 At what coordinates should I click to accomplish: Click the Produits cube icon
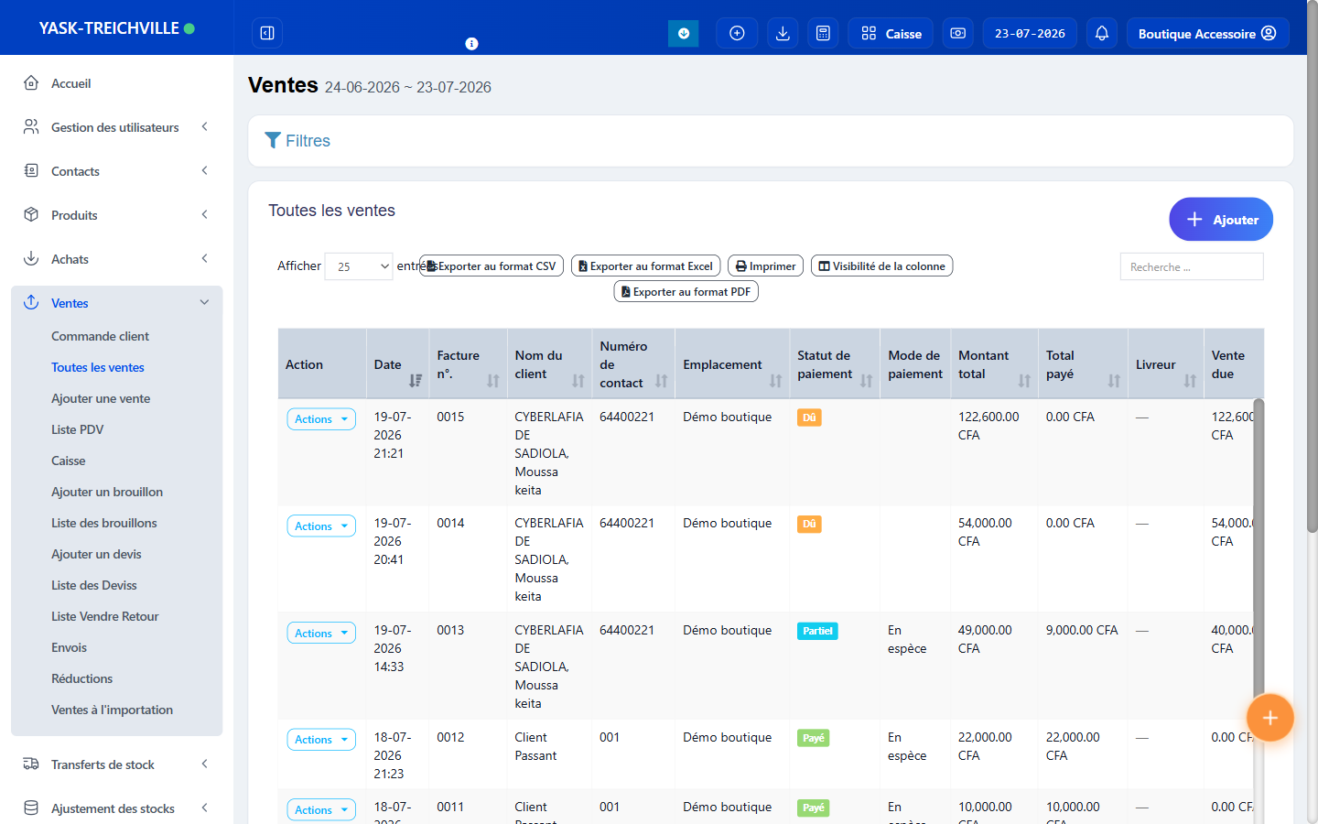31,215
